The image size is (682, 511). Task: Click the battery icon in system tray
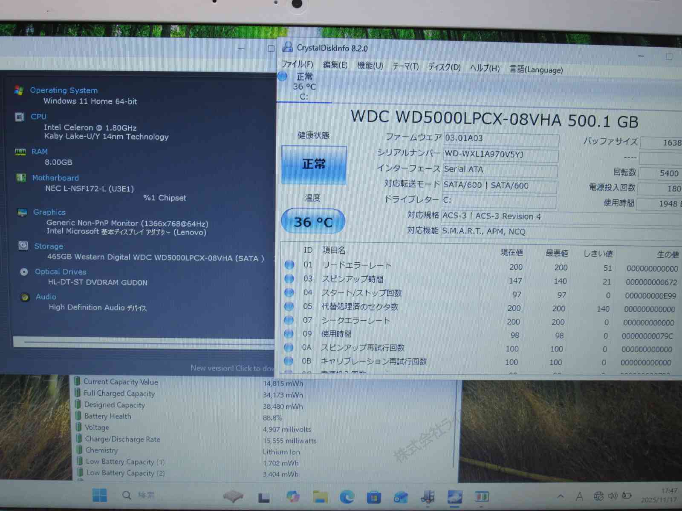(627, 495)
